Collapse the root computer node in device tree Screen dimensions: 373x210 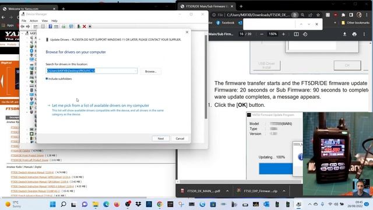tap(23, 33)
